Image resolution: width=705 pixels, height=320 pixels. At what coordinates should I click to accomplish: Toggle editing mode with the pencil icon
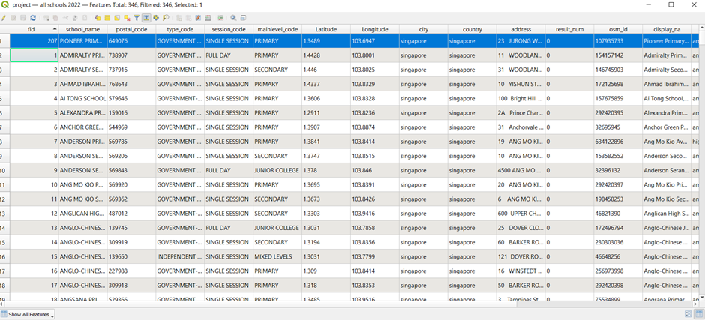click(4, 18)
